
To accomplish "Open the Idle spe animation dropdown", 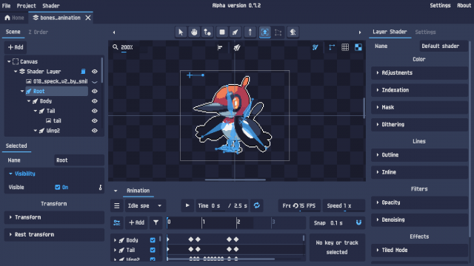I will (145, 205).
